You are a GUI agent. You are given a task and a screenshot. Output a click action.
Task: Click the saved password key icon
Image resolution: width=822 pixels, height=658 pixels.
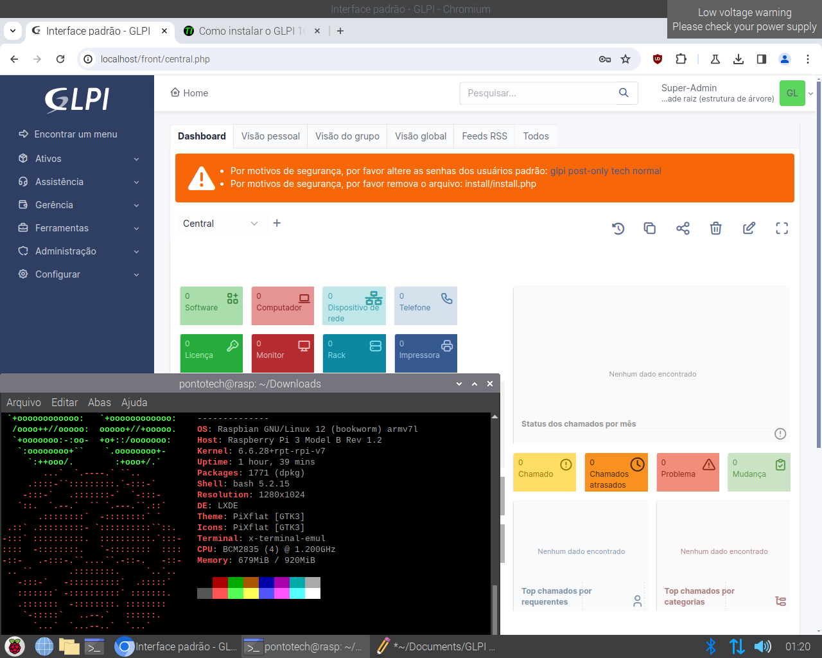(605, 59)
